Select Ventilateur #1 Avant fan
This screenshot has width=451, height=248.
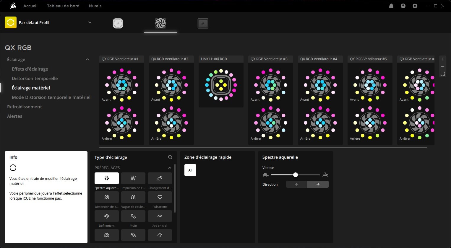point(122,85)
